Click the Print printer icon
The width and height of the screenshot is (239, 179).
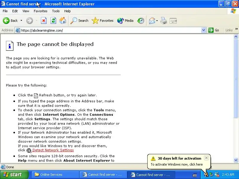[164, 21]
